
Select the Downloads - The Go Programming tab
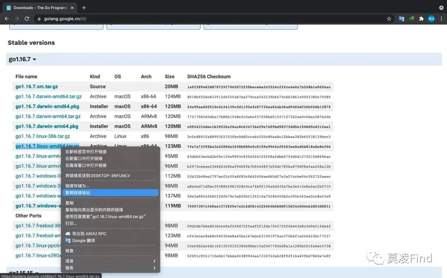coord(40,8)
